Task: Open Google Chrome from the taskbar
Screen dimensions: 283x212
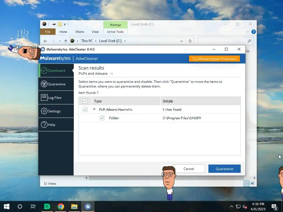Action: click(61, 206)
